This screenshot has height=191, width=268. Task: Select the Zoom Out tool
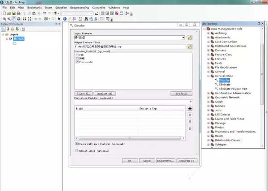click(9, 19)
